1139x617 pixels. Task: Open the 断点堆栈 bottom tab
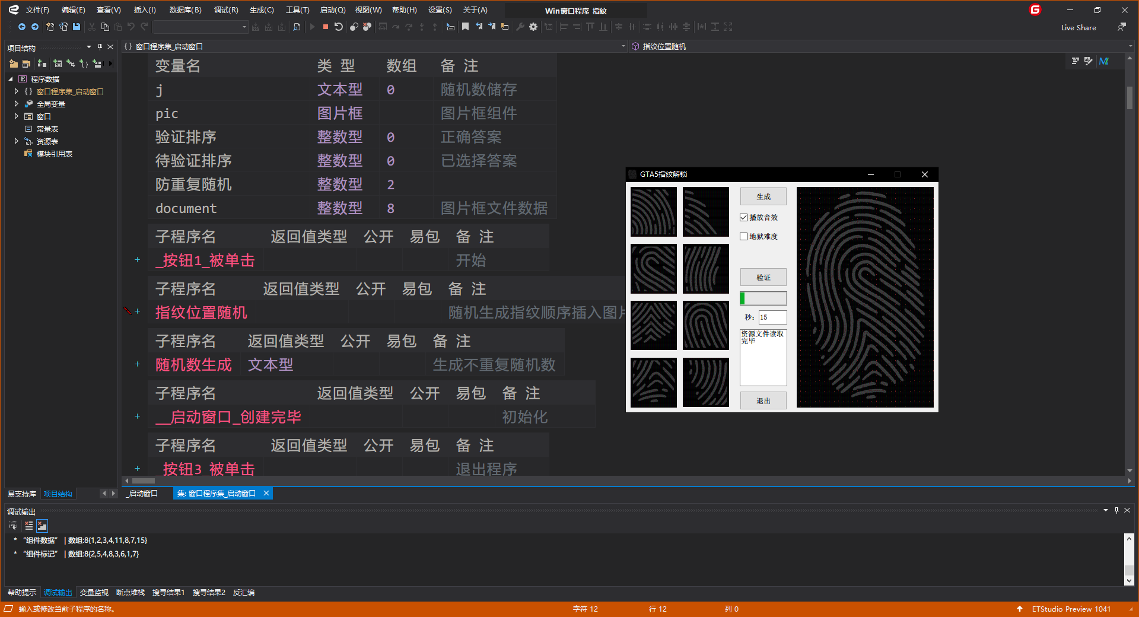[x=131, y=593]
